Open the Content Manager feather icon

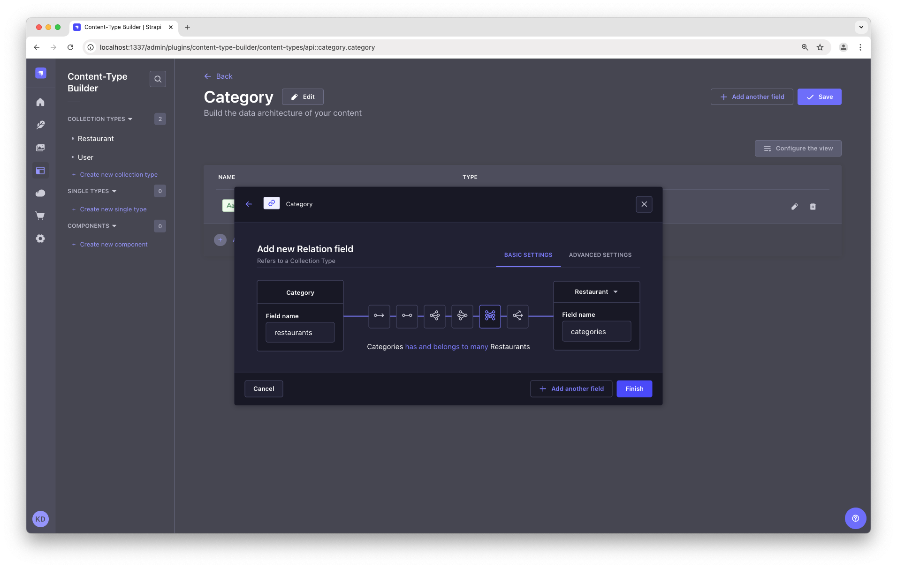click(x=40, y=125)
